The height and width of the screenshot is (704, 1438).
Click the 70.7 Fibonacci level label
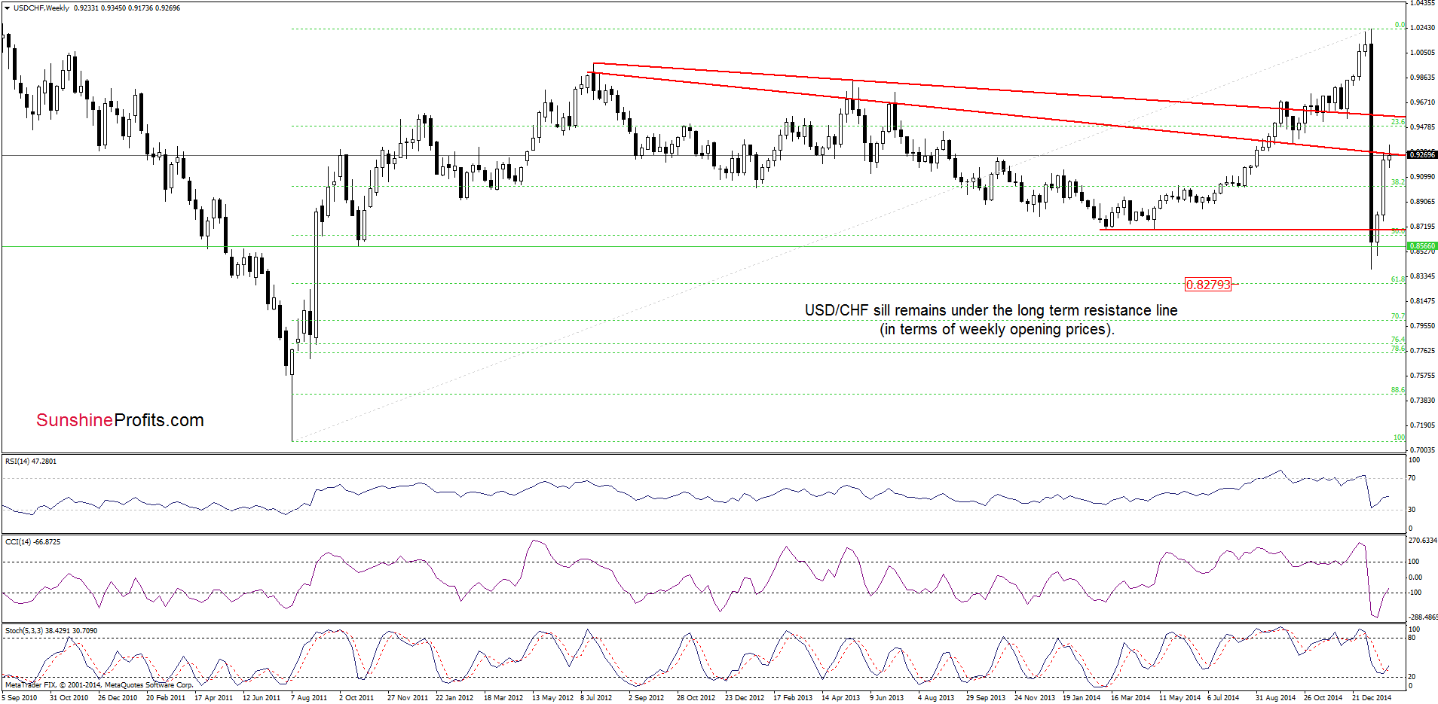pos(1398,316)
